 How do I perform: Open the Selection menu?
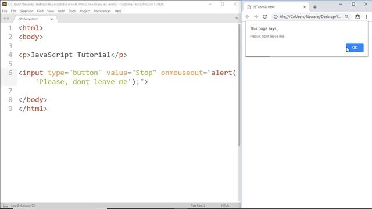[x=27, y=11]
